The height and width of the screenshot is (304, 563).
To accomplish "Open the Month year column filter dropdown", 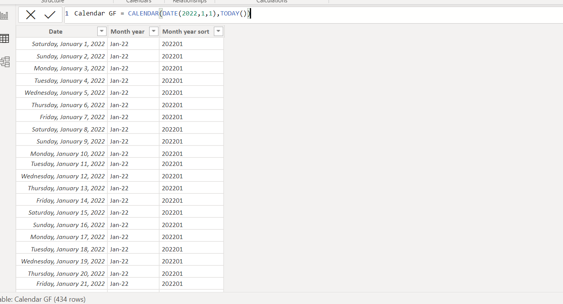I will click(x=154, y=31).
